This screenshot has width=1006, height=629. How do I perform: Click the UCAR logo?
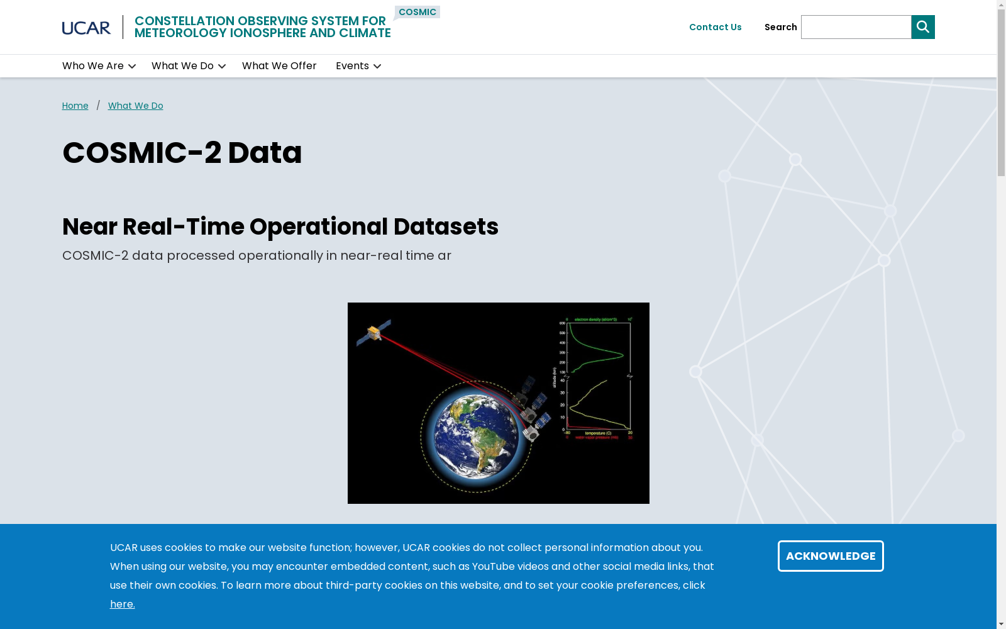click(x=86, y=28)
